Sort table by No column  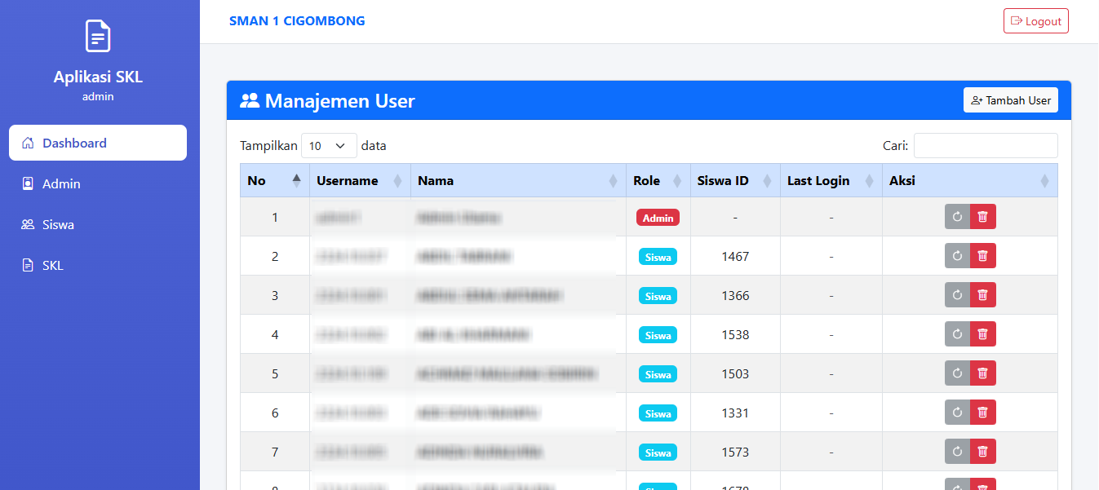tap(275, 180)
